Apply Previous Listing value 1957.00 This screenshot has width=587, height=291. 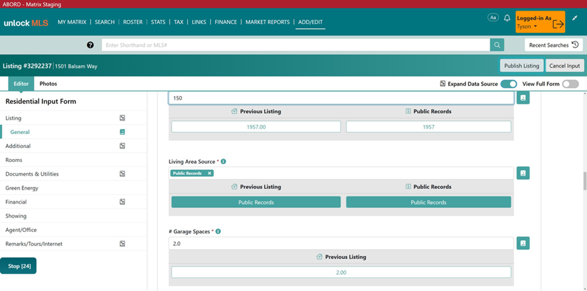click(x=256, y=127)
